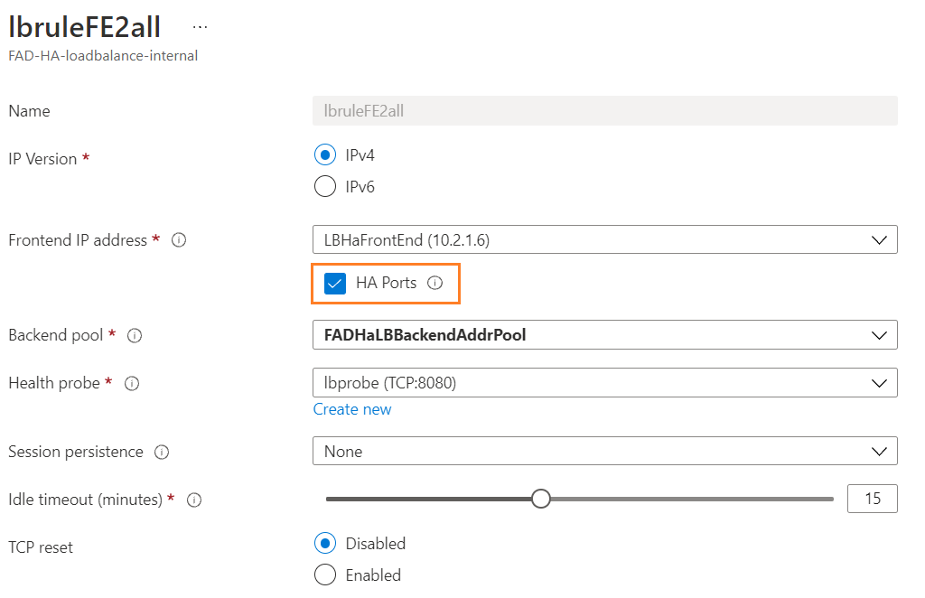Screen dimensions: 925x598
Task: Select the IPv6 radio button
Action: click(x=324, y=186)
